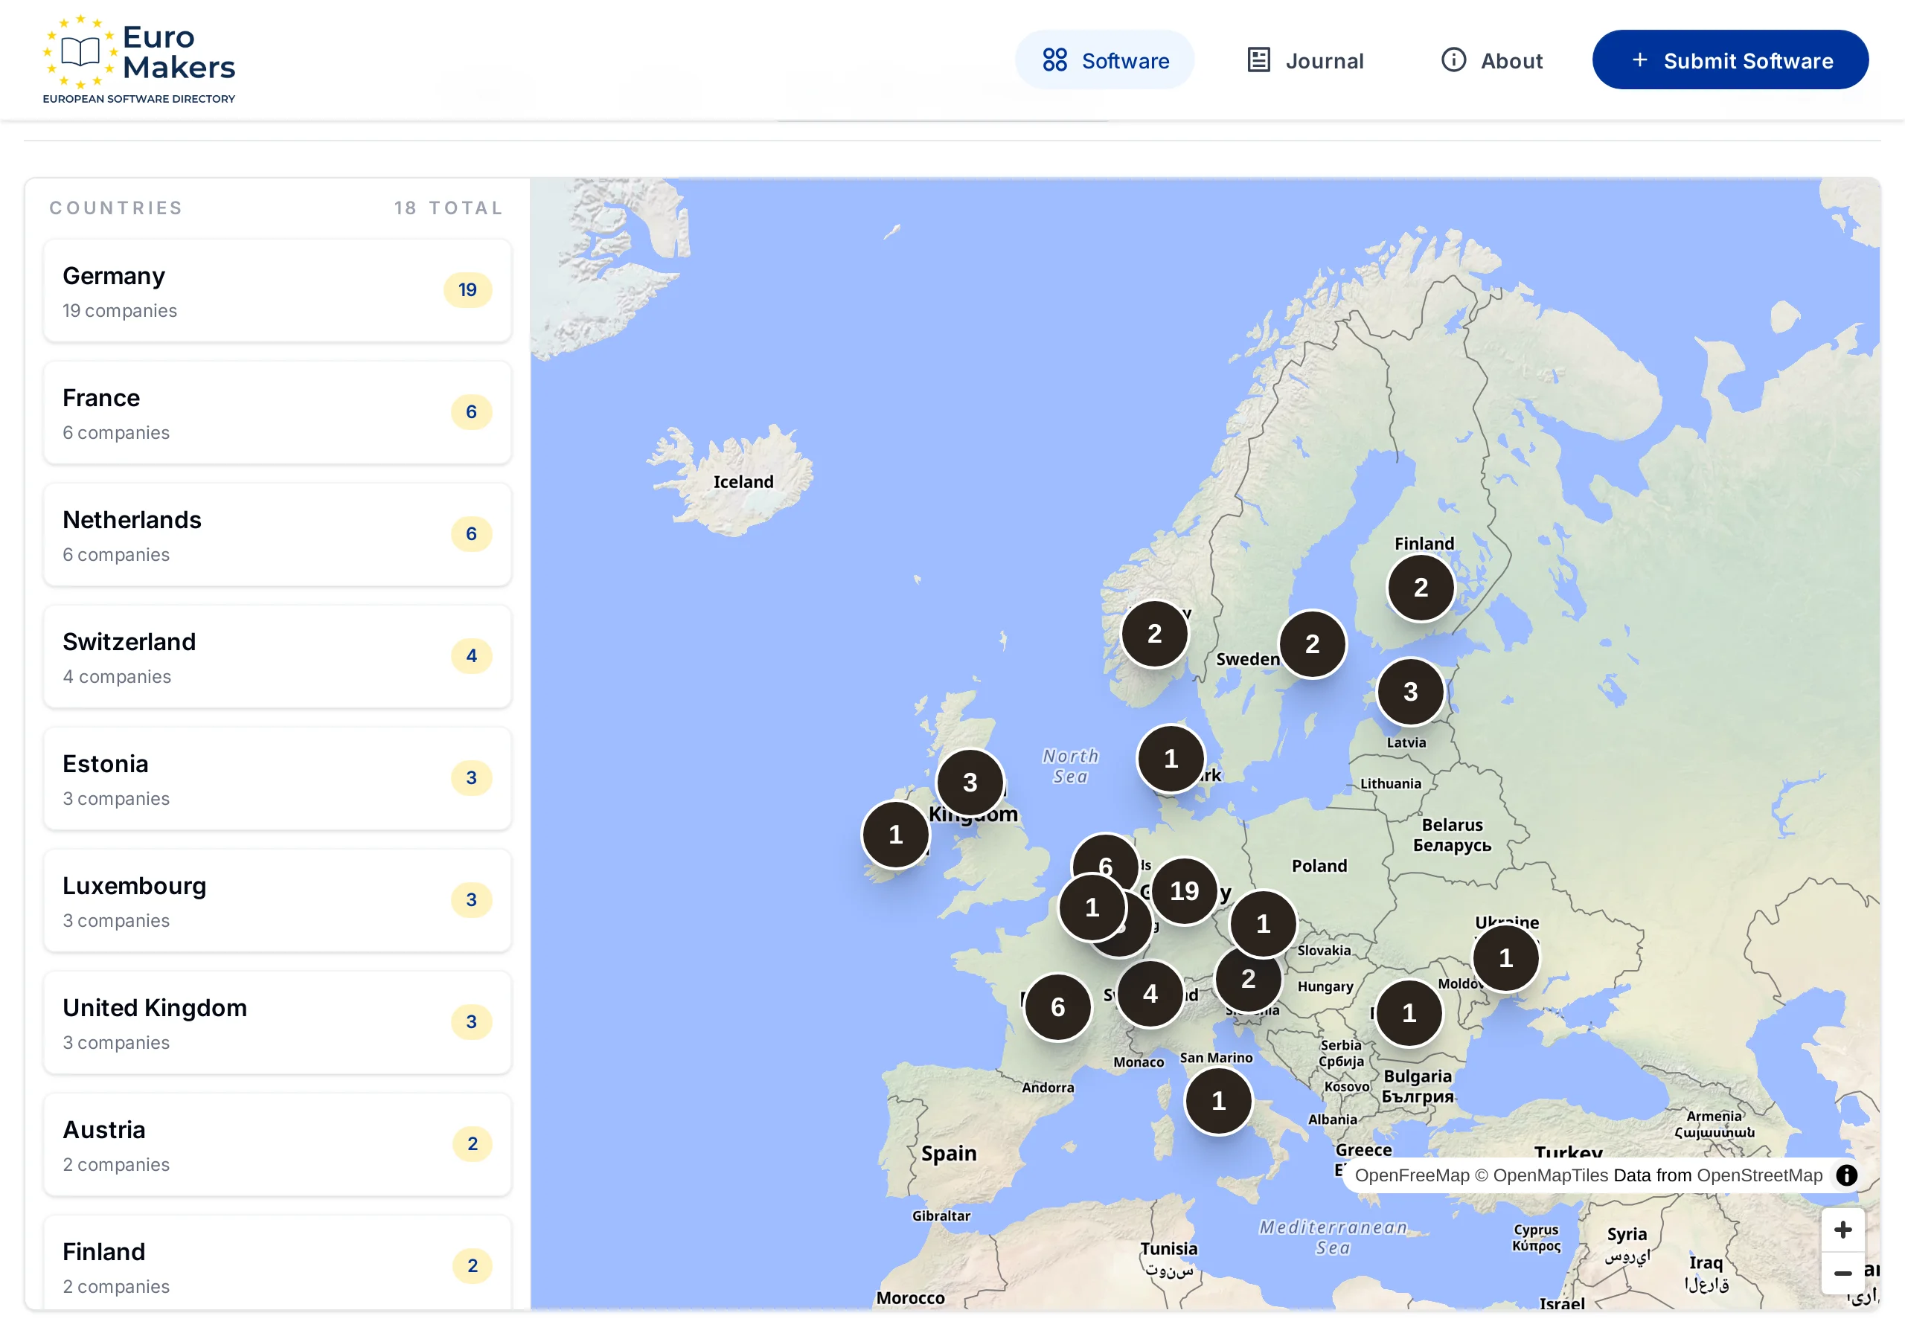Viewport: 1905px width, 1339px height.
Task: Click the Submit Software button
Action: point(1730,60)
